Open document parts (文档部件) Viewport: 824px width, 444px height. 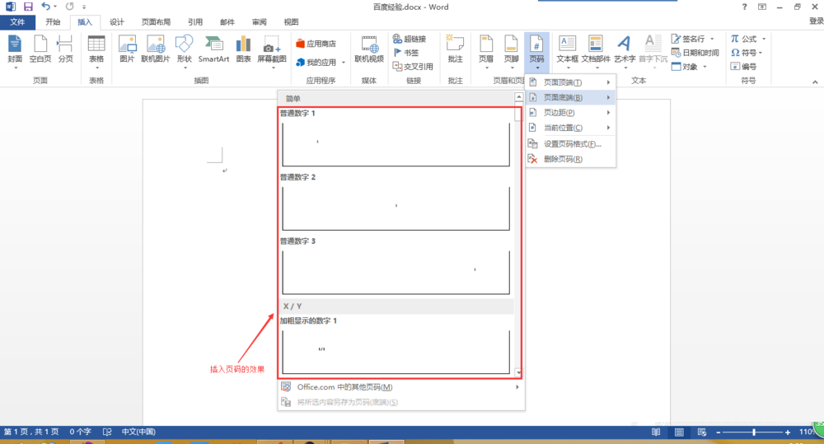click(596, 51)
